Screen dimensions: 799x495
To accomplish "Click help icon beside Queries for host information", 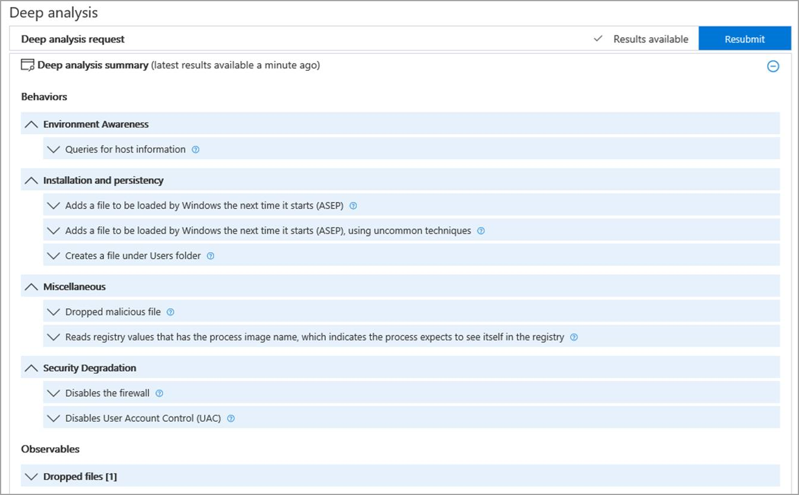I will coord(196,149).
